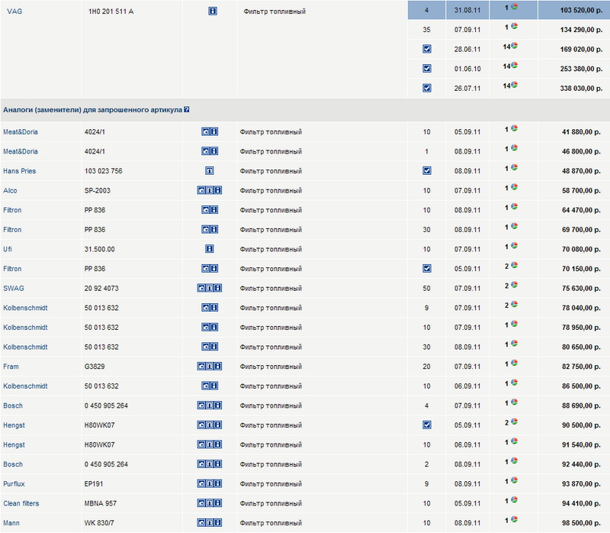Image resolution: width=610 pixels, height=533 pixels.
Task: Click the checkmark in the 169 020,00 р. row
Action: click(x=427, y=49)
